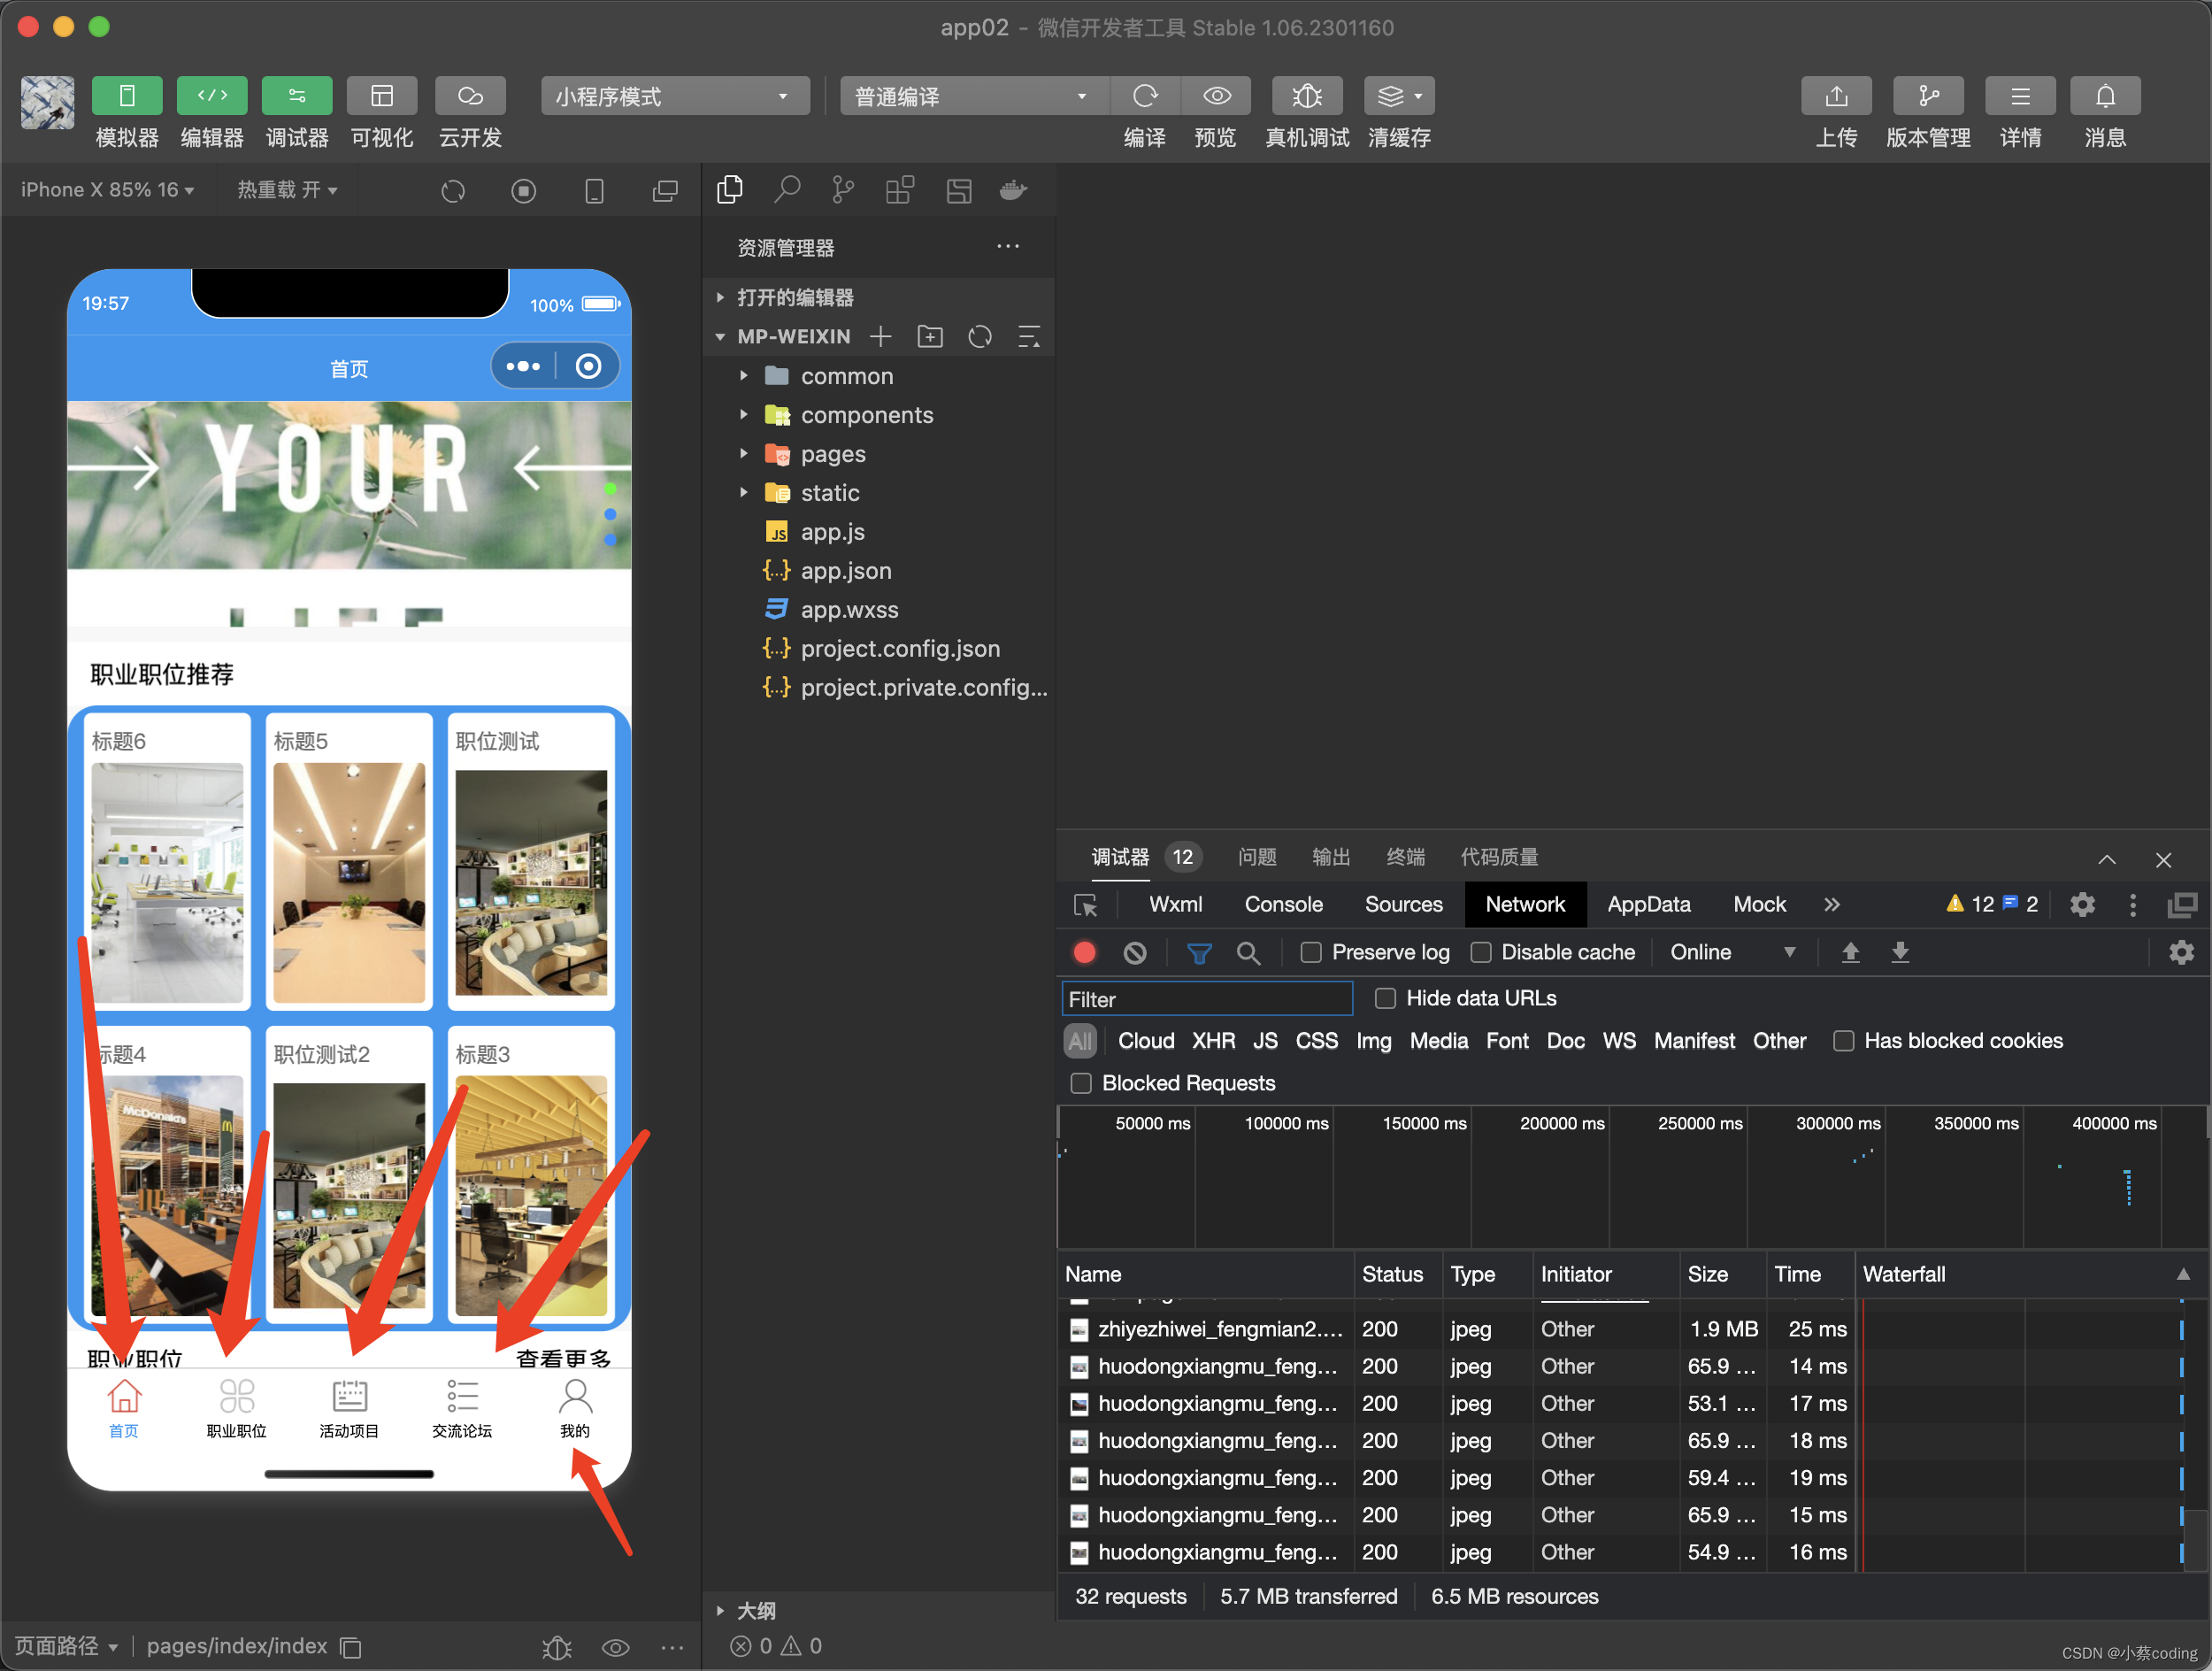Click the record (red circle) button in Network panel
The height and width of the screenshot is (1671, 2212).
pos(1082,953)
